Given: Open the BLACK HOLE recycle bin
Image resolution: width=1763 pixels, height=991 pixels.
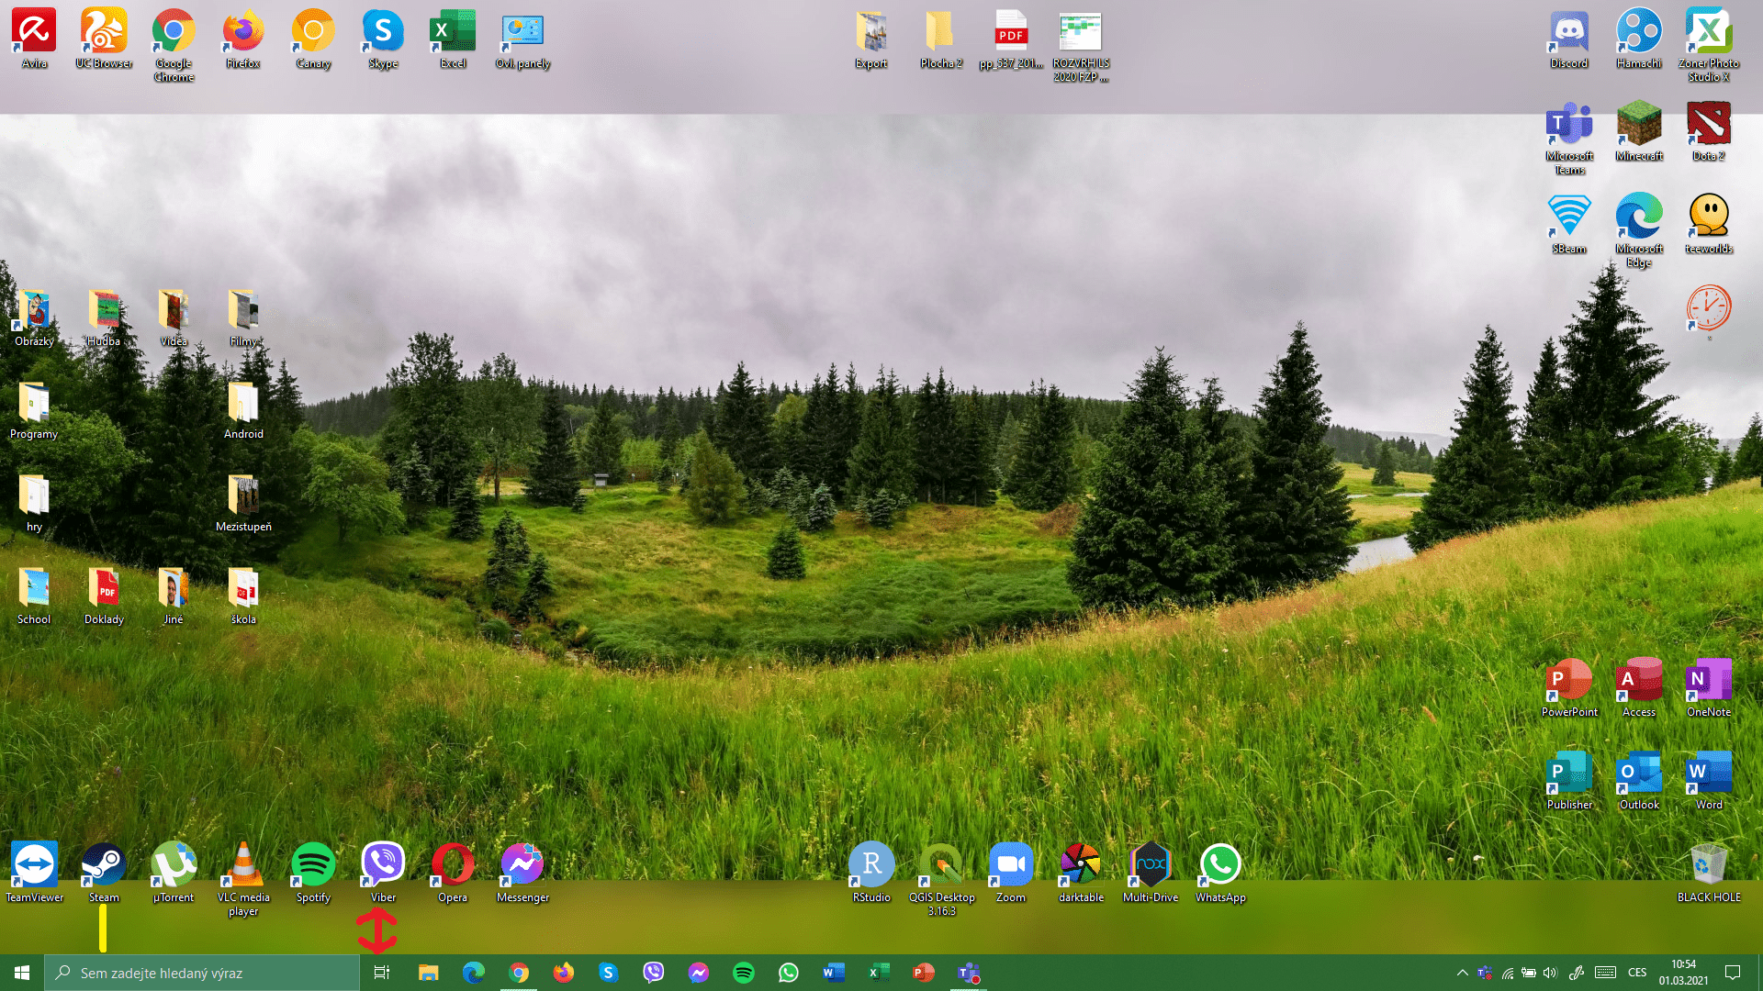Looking at the screenshot, I should point(1709,864).
